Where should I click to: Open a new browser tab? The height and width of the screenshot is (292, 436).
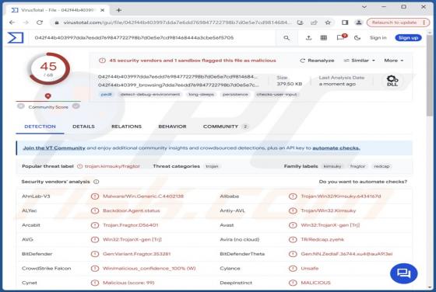click(118, 10)
